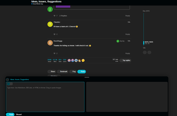The width and height of the screenshot is (177, 116).
Task: Open TVaddict's yellow T avatar
Action: coord(50,24)
